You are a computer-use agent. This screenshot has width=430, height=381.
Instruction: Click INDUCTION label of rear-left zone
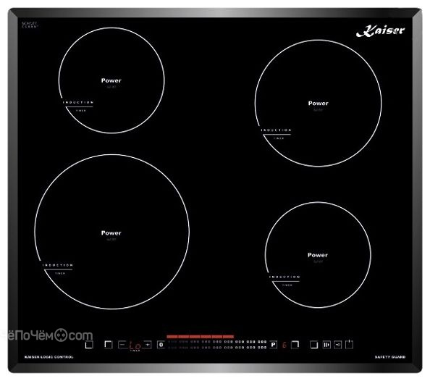coord(78,102)
